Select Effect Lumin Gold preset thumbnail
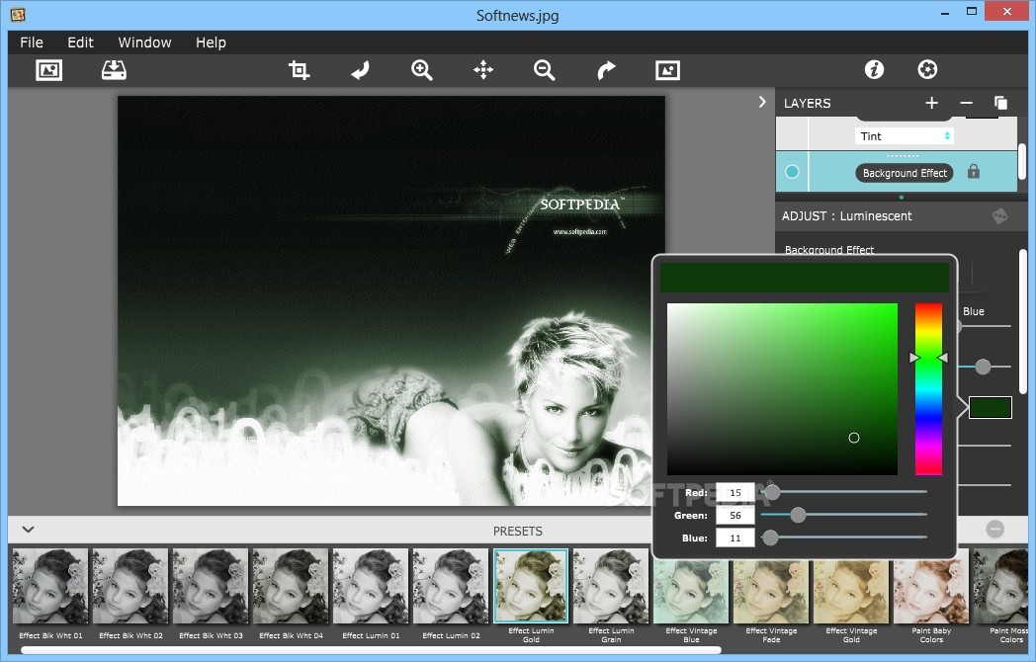Screen dimensions: 1036x662 pos(531,586)
